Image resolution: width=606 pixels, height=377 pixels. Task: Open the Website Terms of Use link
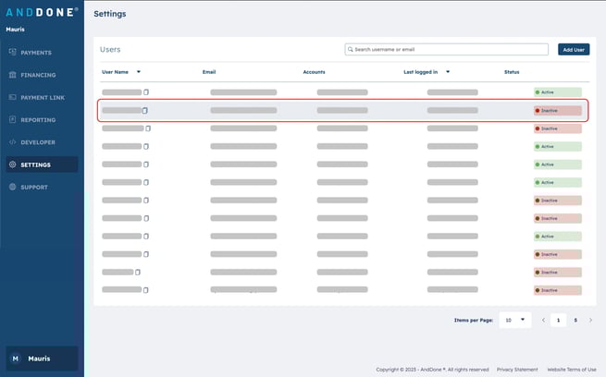tap(571, 370)
